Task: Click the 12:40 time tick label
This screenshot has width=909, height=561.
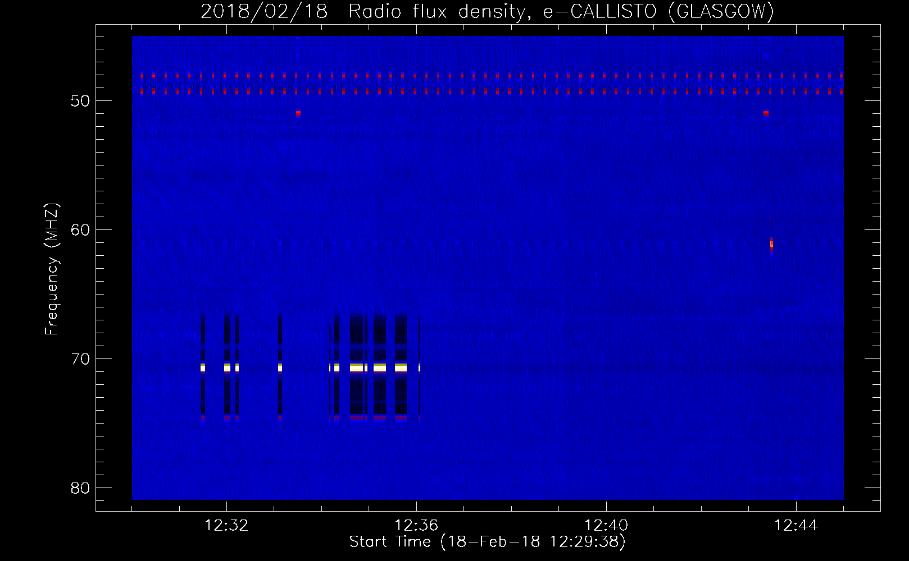Action: (606, 526)
